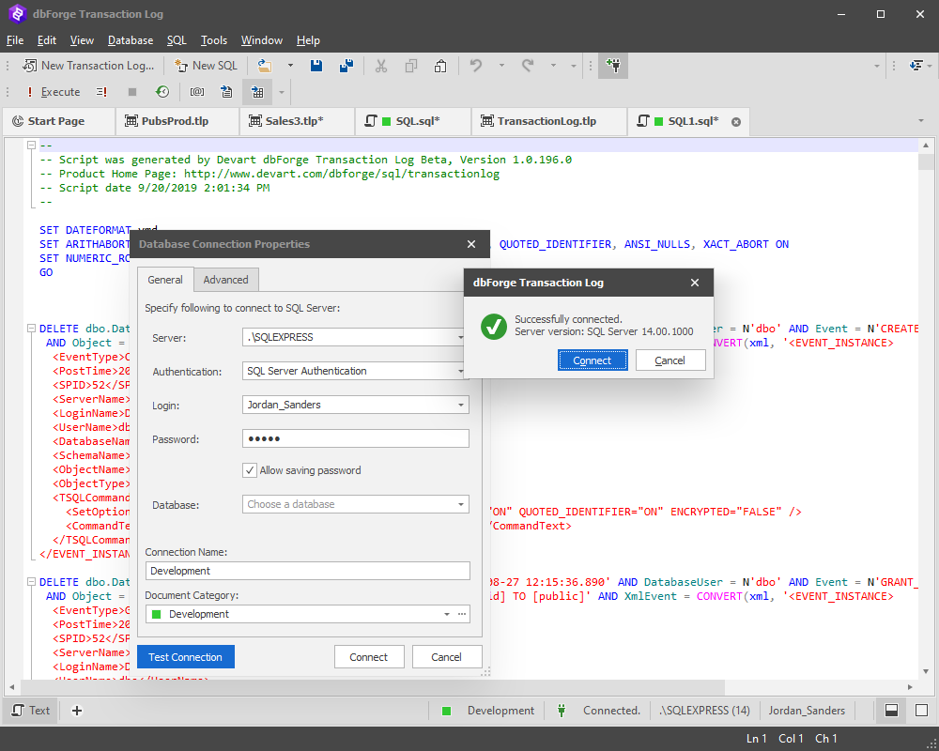Viewport: 939px width, 751px height.
Task: Click the Password input field
Action: coord(356,439)
